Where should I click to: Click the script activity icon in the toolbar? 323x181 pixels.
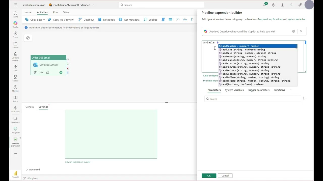click(x=163, y=20)
